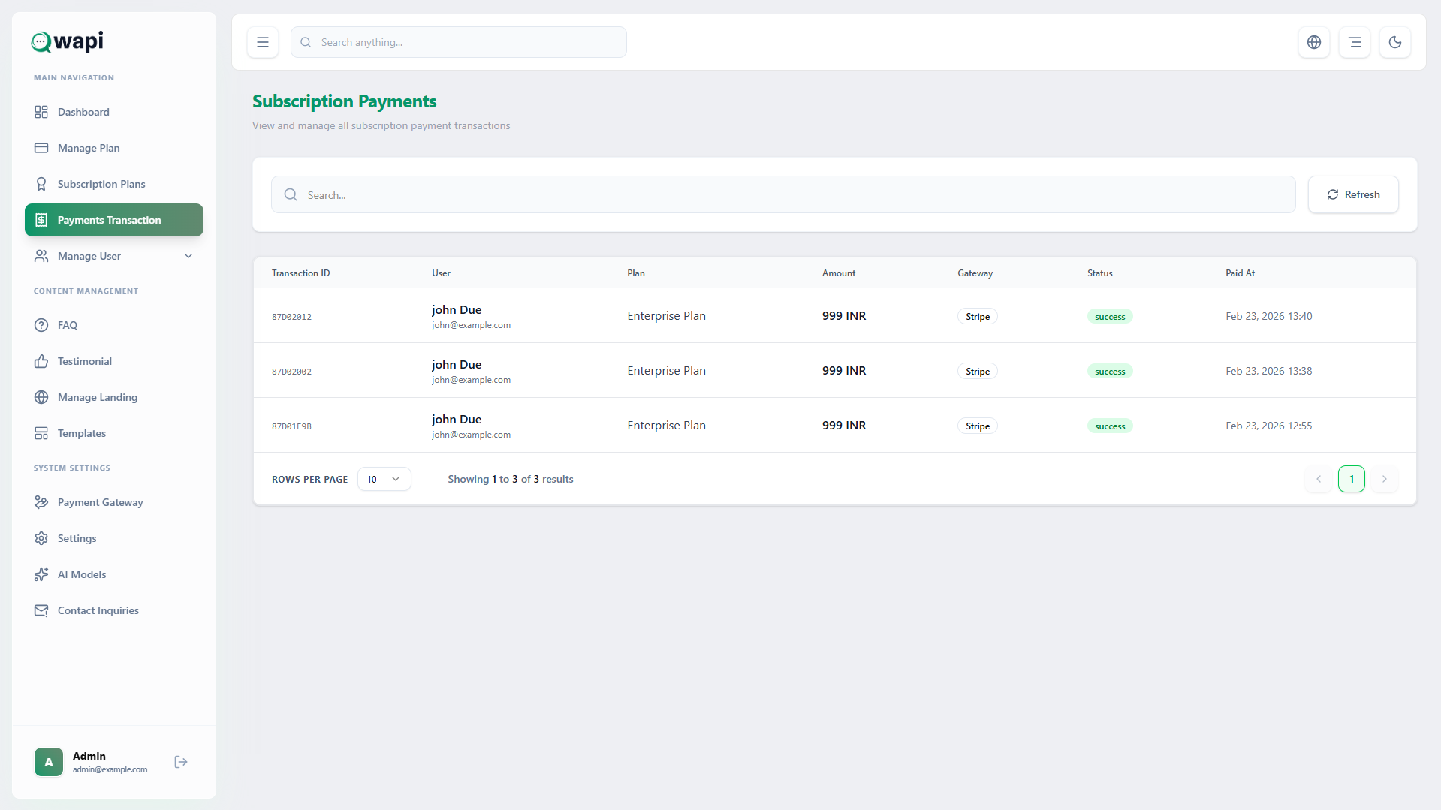The height and width of the screenshot is (810, 1441).
Task: Open the language globe icon
Action: tap(1314, 42)
